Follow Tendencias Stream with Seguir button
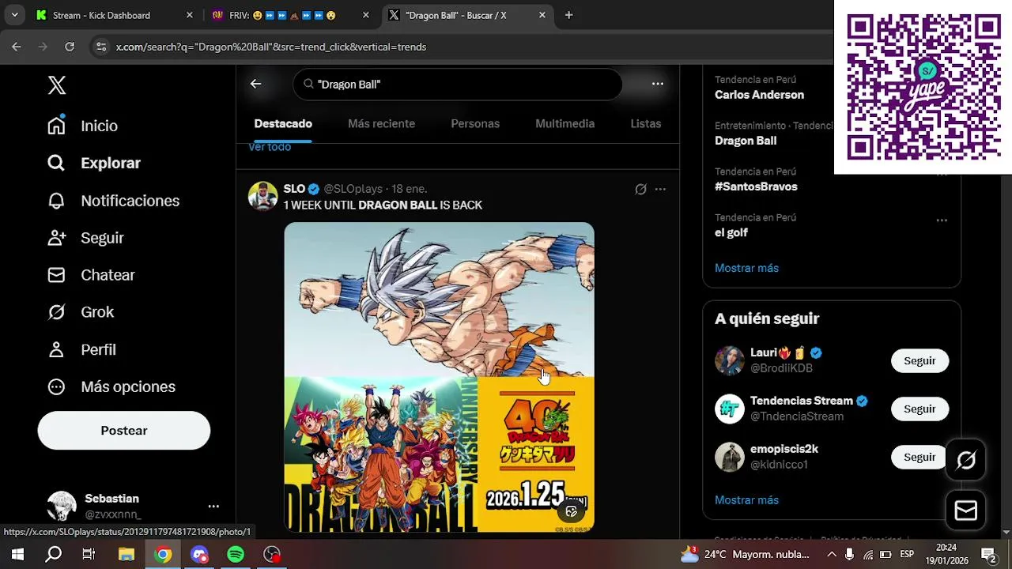The width and height of the screenshot is (1012, 569). tap(919, 409)
